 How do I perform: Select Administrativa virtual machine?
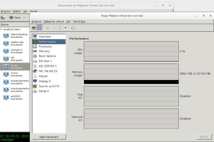tap(15, 36)
